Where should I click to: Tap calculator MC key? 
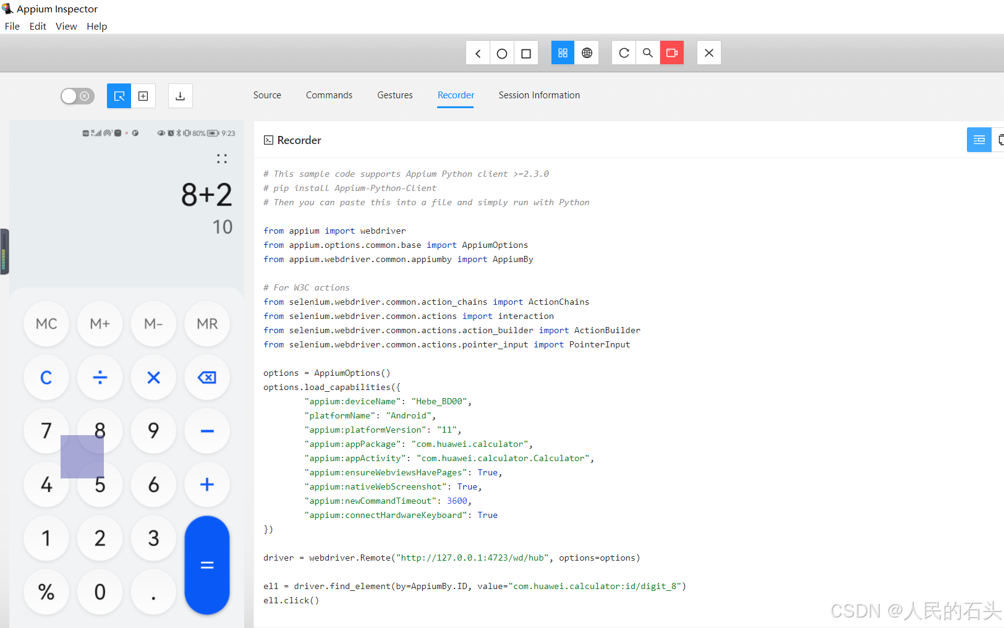[46, 324]
